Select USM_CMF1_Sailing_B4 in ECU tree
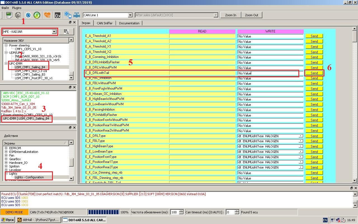The height and width of the screenshot is (224, 358). point(30,67)
